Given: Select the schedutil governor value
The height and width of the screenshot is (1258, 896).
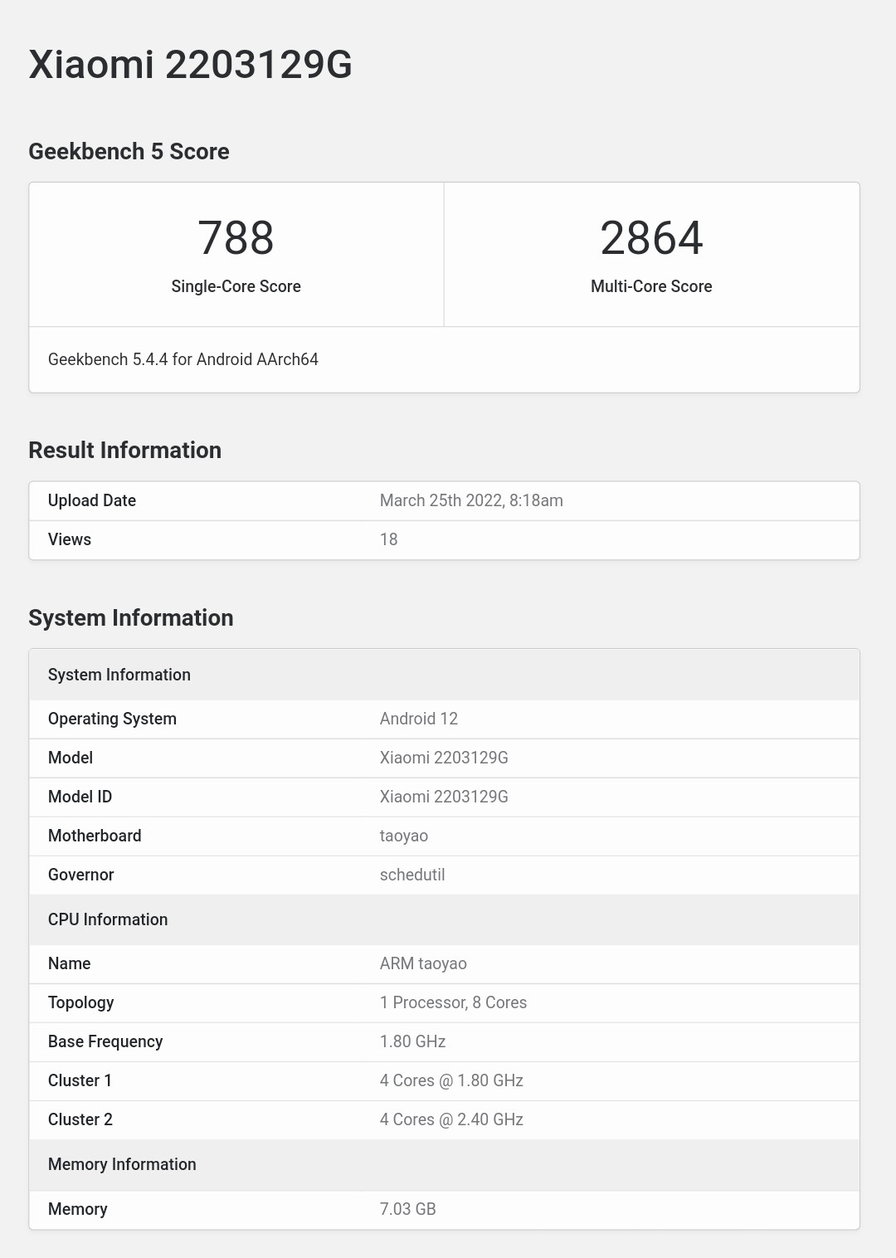Looking at the screenshot, I should 412,875.
